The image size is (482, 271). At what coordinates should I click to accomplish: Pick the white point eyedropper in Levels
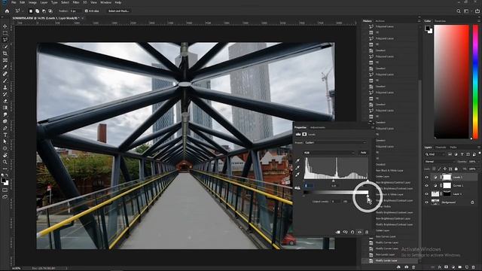[x=297, y=175]
